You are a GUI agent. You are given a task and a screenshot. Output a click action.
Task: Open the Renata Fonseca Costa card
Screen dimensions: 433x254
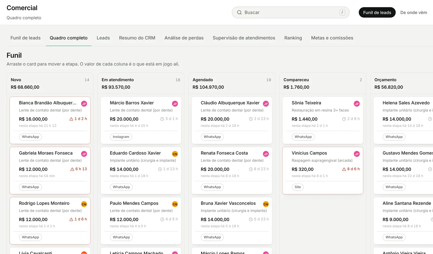click(232, 171)
